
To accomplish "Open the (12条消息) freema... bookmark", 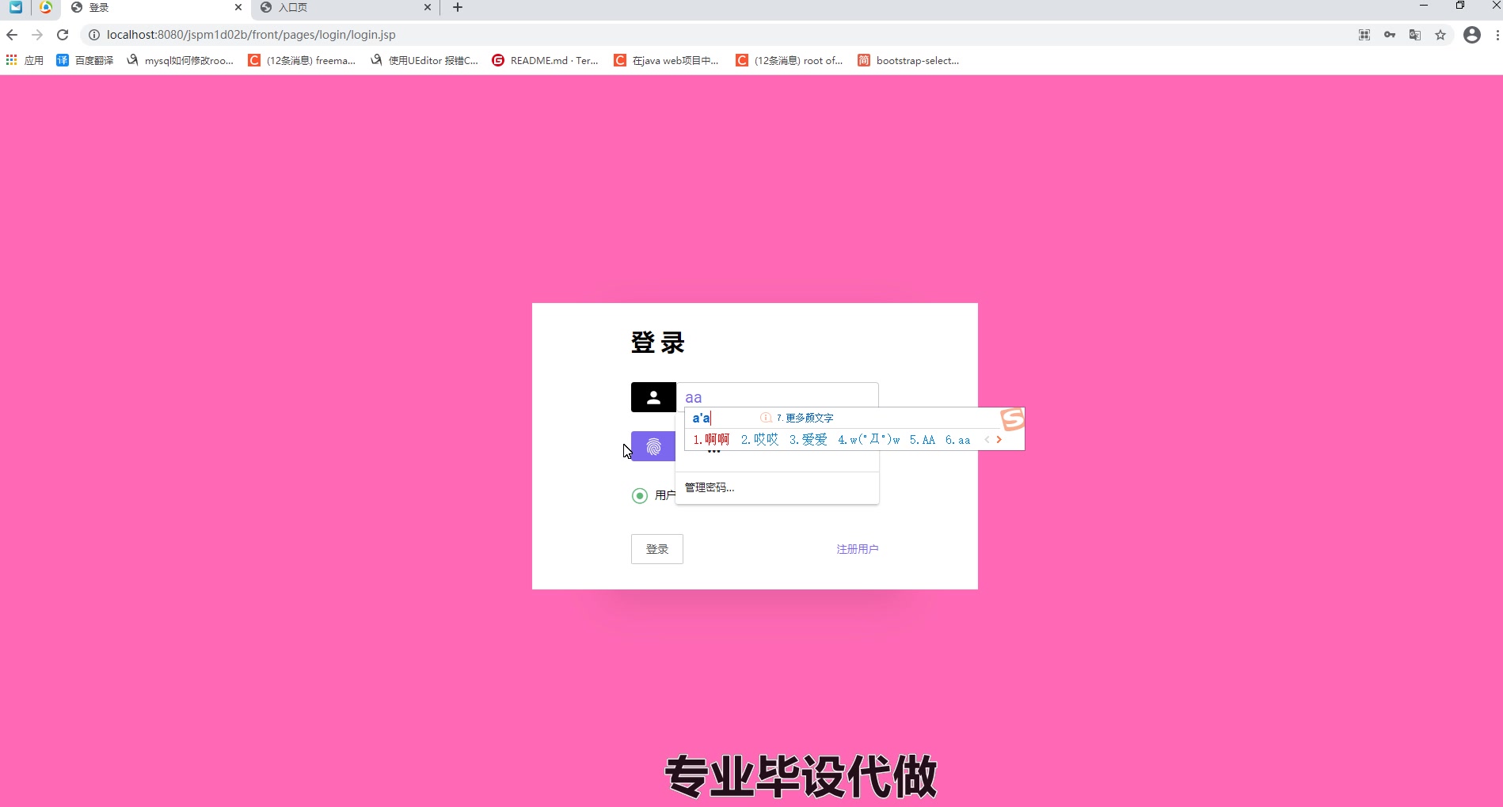I will pyautogui.click(x=302, y=60).
